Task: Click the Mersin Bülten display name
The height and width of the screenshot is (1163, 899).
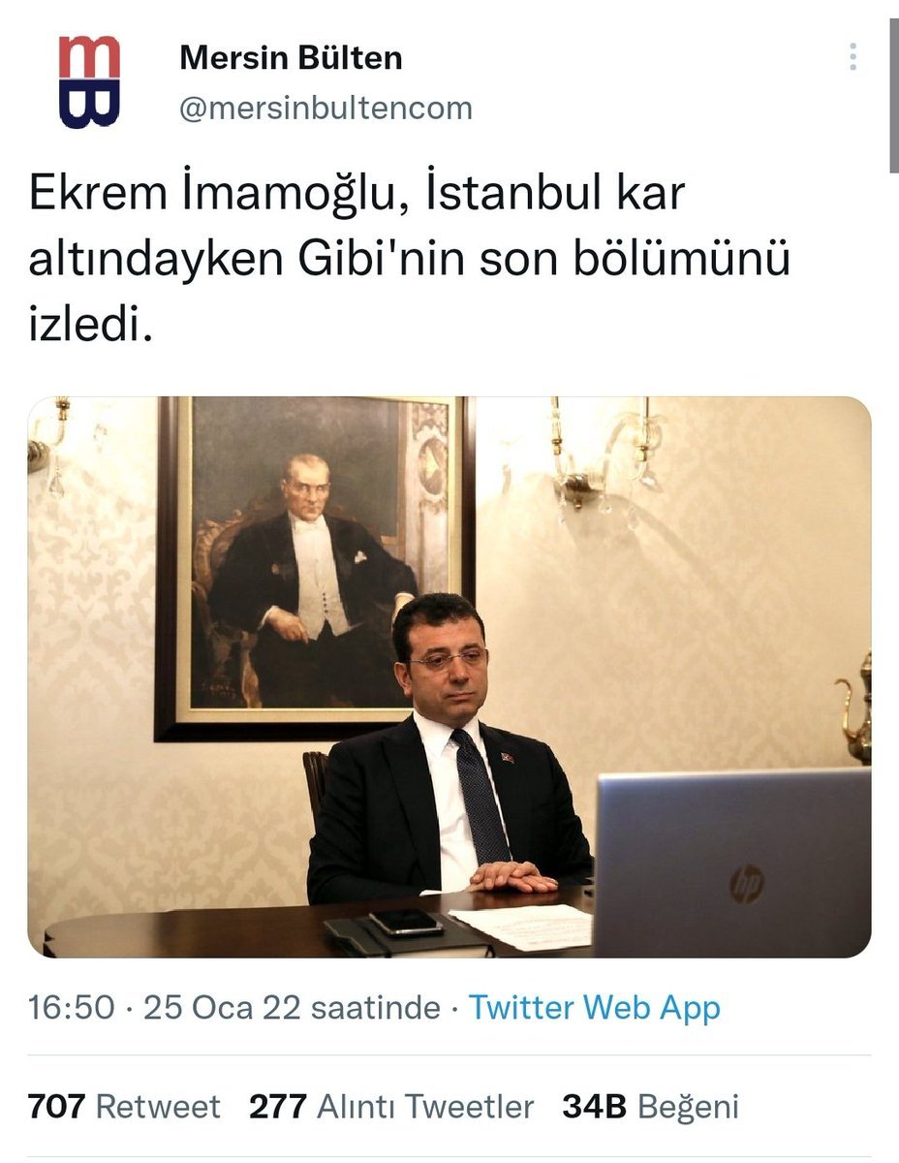Action: [291, 58]
